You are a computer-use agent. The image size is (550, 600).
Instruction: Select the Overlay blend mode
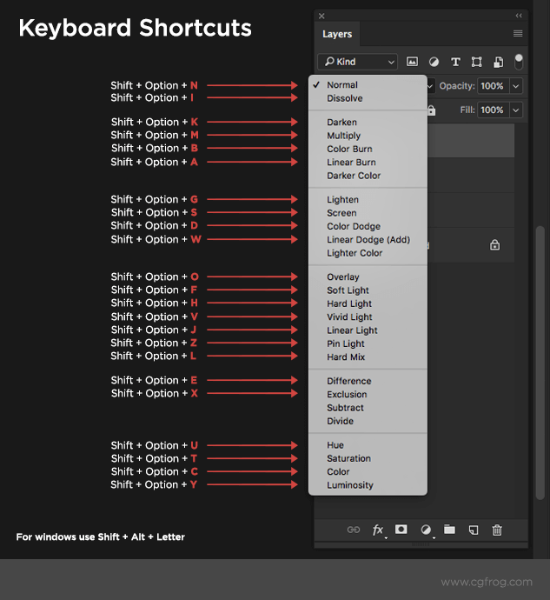pyautogui.click(x=342, y=277)
